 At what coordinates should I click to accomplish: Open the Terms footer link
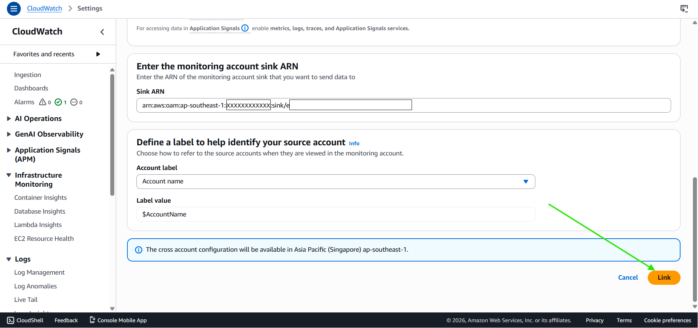point(624,320)
